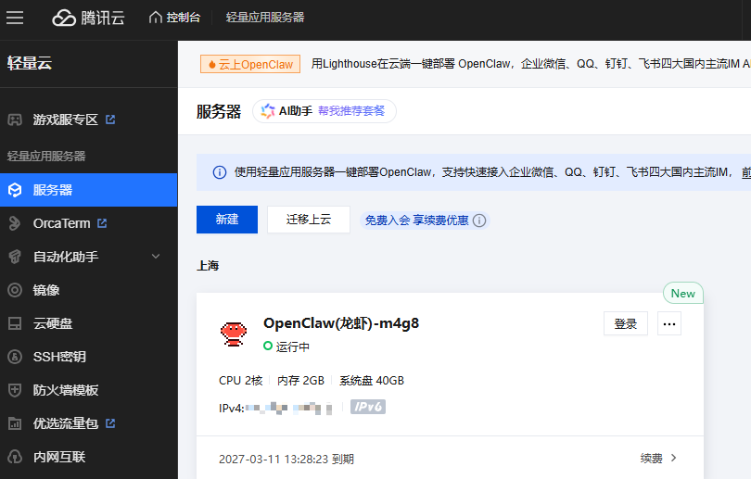Click the 游戏服专区 gamepad icon
Screen dimensions: 751x479
tap(15, 120)
